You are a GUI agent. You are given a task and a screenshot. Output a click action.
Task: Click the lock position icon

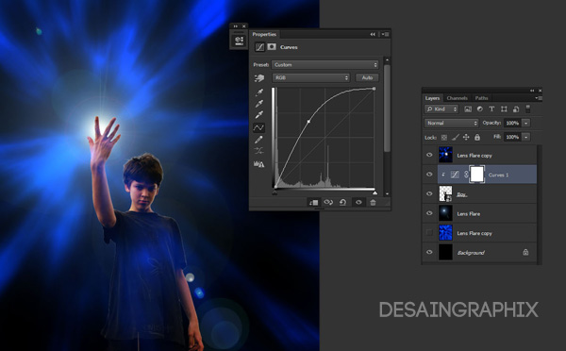(466, 137)
